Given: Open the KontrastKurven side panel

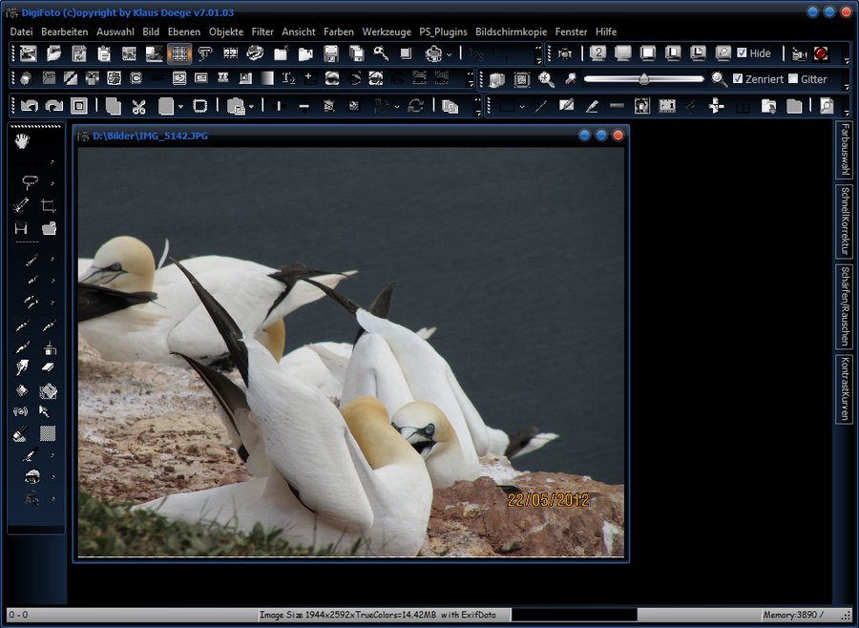Looking at the screenshot, I should point(844,389).
